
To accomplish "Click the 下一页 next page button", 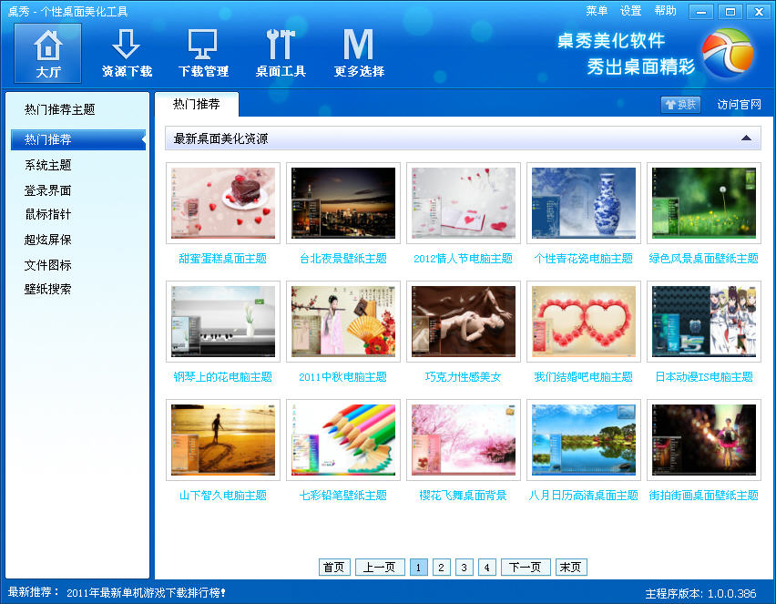I will pyautogui.click(x=526, y=567).
